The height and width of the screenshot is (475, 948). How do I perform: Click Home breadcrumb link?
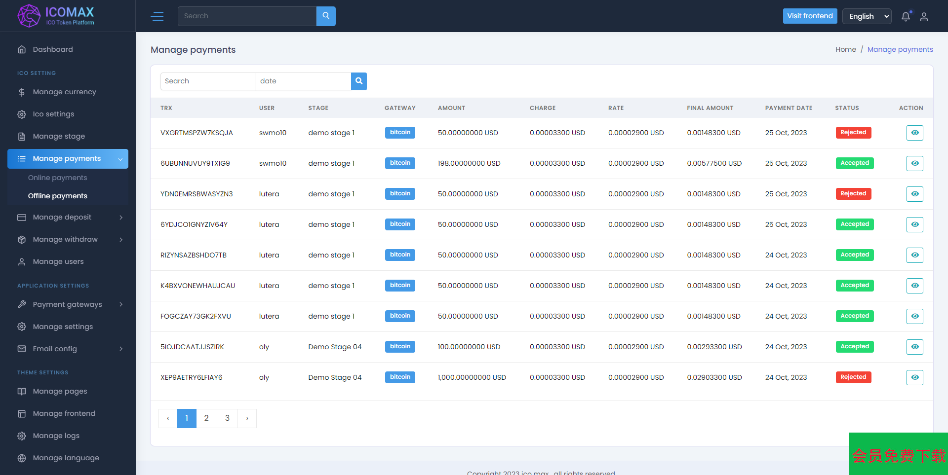coord(846,49)
